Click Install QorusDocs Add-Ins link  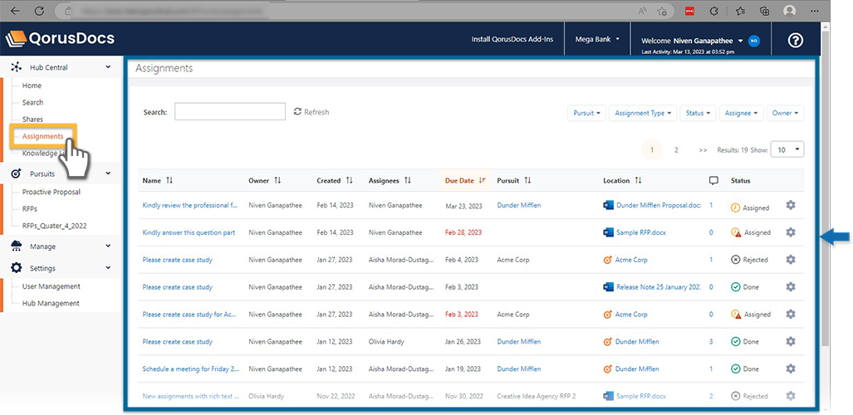512,39
